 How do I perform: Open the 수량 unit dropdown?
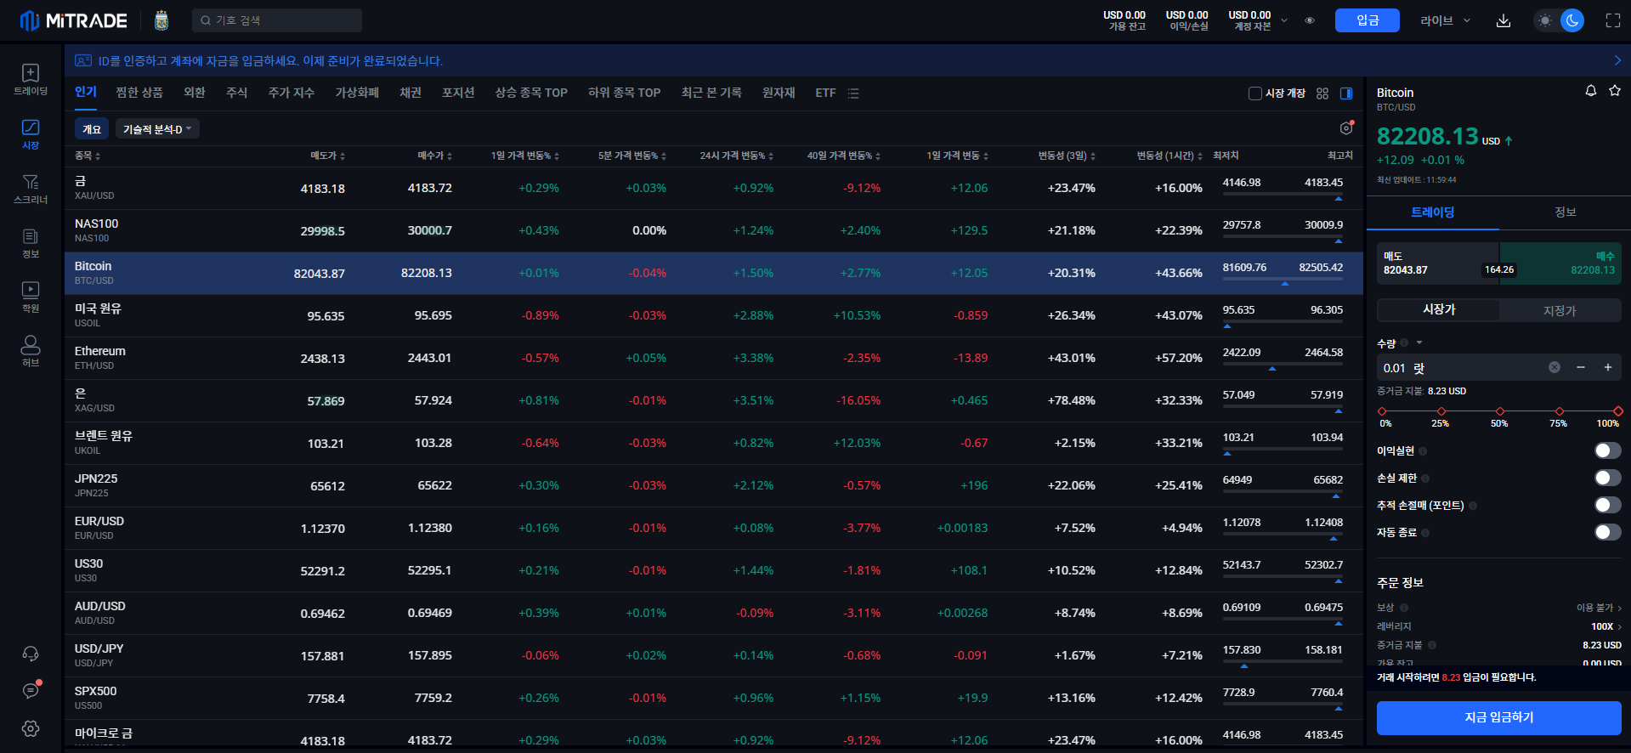(x=1419, y=343)
